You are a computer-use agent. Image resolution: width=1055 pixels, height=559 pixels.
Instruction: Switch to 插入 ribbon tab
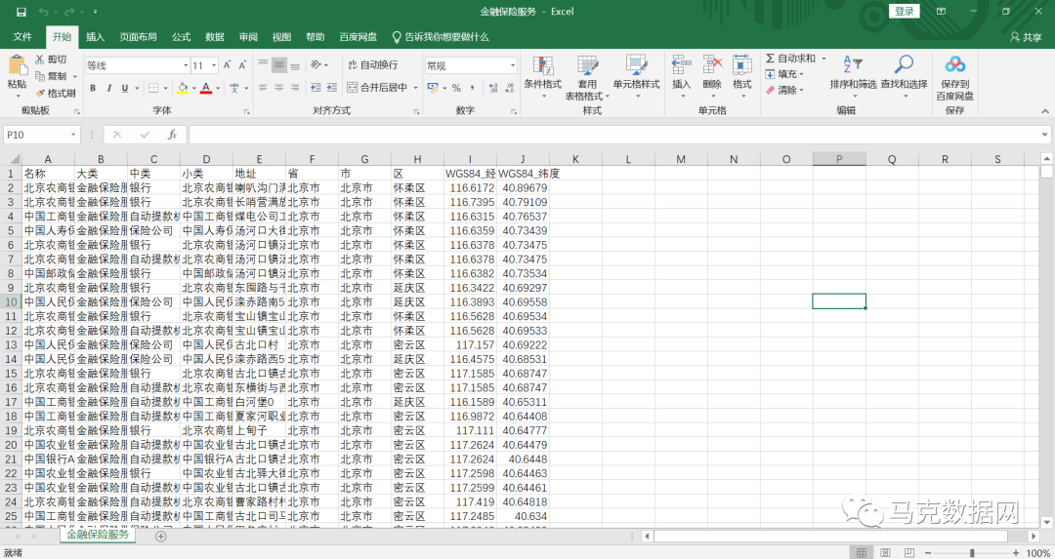coord(95,37)
